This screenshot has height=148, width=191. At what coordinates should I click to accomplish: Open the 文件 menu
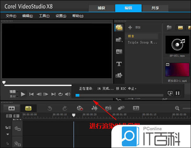[x=11, y=16]
